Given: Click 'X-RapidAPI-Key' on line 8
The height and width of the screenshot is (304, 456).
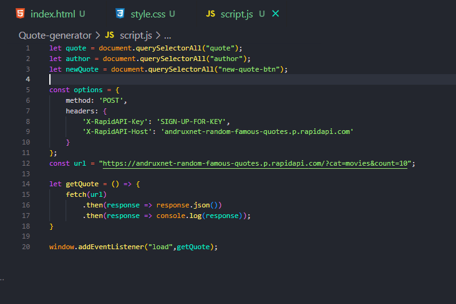Looking at the screenshot, I should pos(115,121).
